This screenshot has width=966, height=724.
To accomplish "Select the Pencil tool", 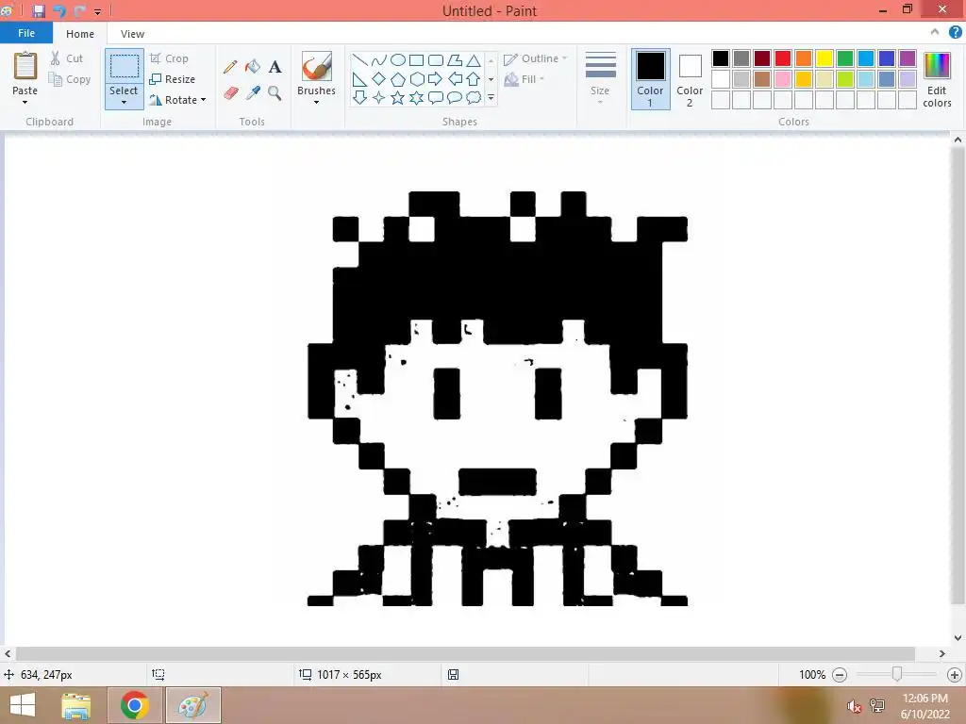I will [230, 67].
